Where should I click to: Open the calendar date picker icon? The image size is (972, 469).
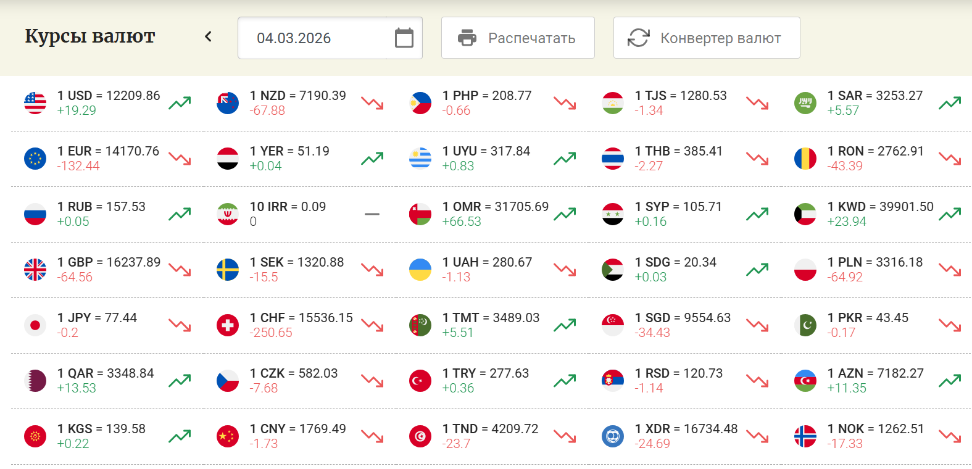[404, 38]
